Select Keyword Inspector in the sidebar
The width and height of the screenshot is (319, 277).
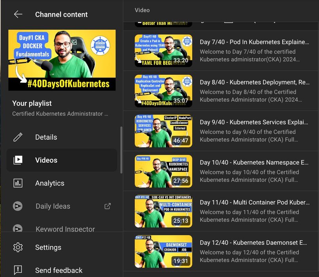click(65, 229)
